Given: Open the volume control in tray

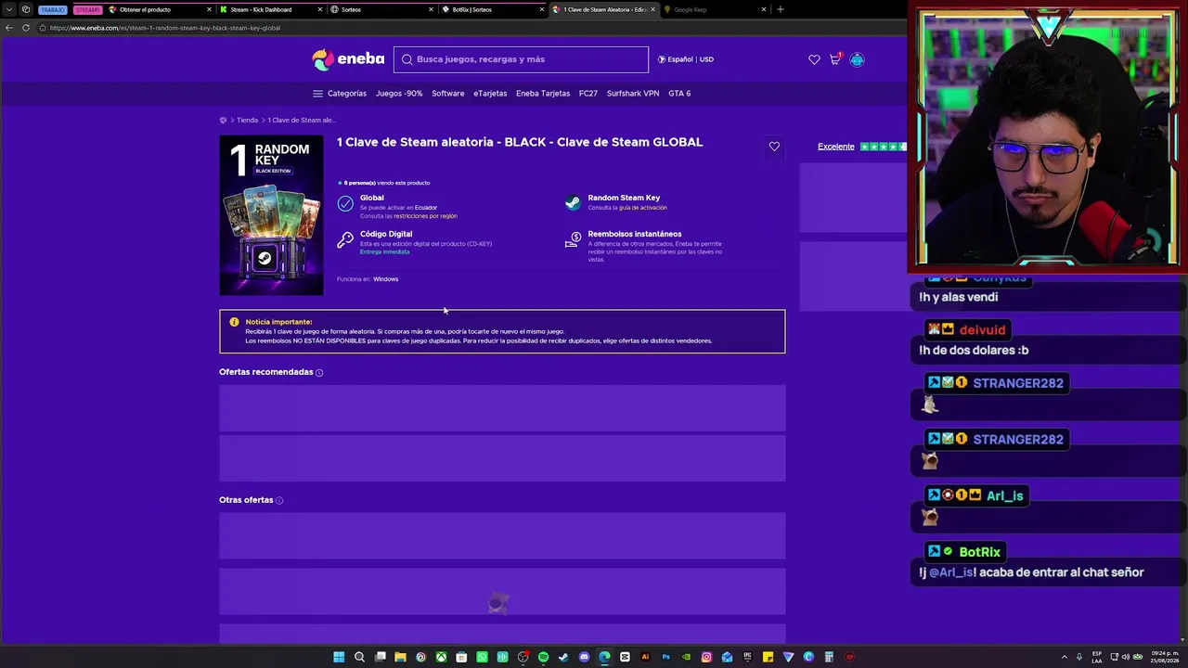Looking at the screenshot, I should [1126, 657].
